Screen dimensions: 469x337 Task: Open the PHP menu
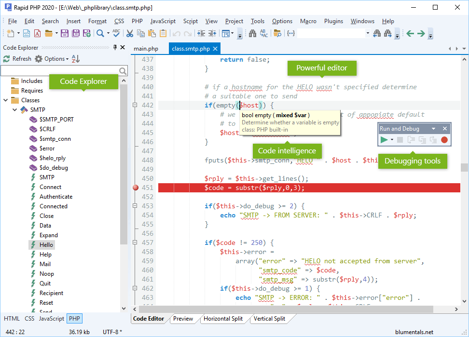[x=137, y=21]
